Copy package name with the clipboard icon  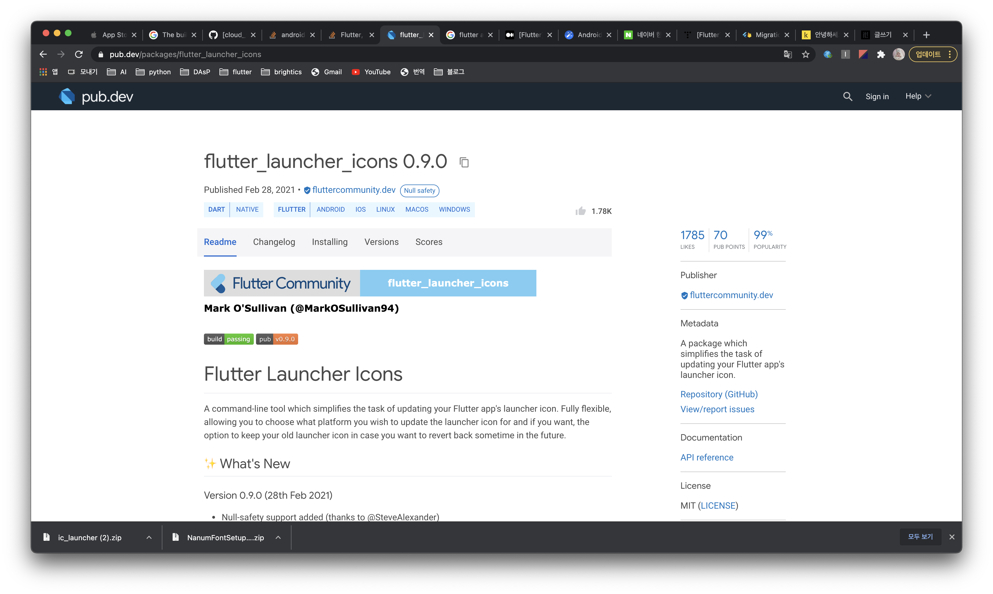464,163
